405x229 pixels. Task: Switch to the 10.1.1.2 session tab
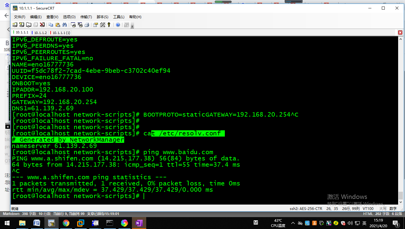[39, 33]
